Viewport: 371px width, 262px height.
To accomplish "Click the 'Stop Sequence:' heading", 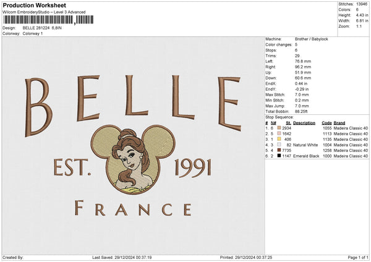I will (x=279, y=117).
